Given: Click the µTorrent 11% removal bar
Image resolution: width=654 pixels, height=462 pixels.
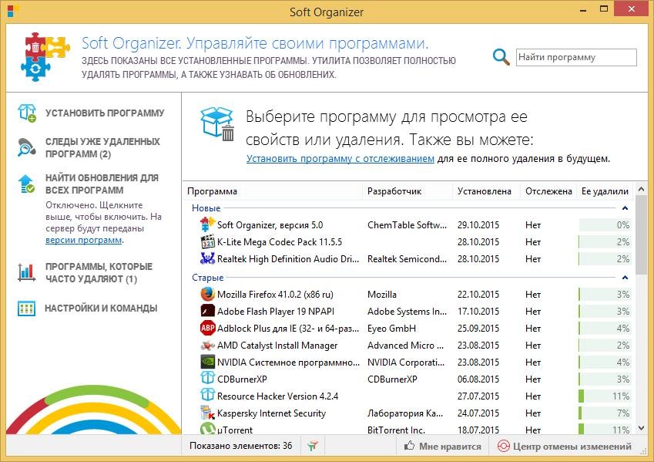Looking at the screenshot, I should 605,429.
